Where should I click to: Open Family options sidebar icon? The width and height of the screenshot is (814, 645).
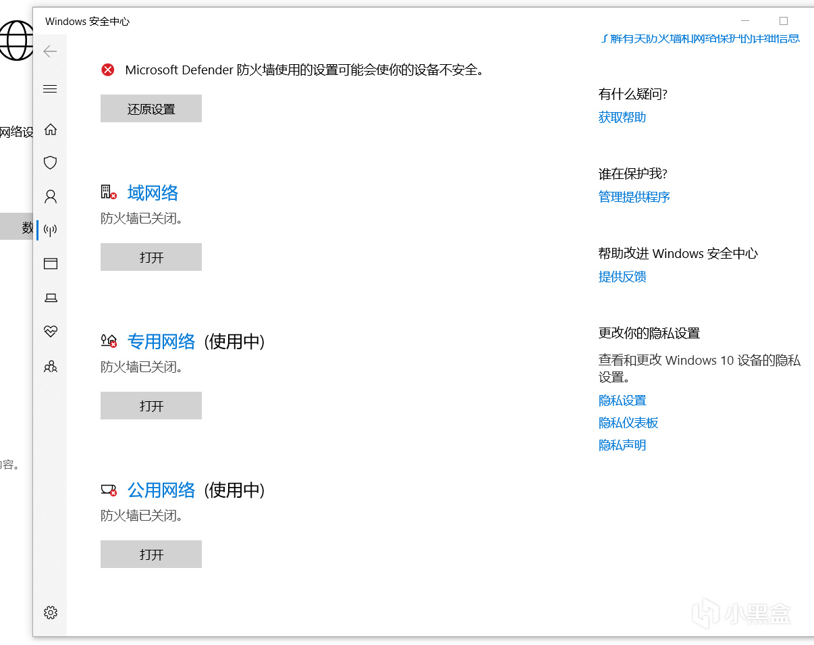tap(50, 366)
